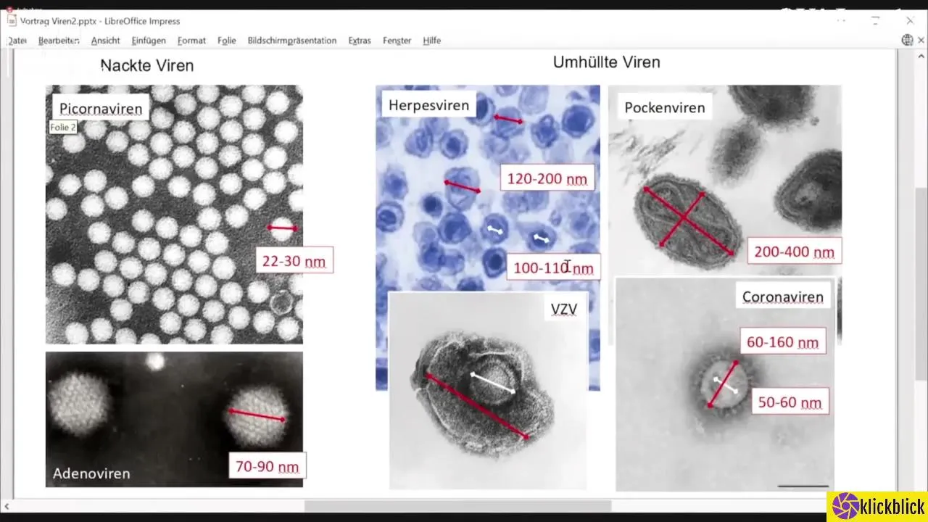Select the "60-160 nm" size label
Image resolution: width=928 pixels, height=522 pixels.
coord(783,341)
